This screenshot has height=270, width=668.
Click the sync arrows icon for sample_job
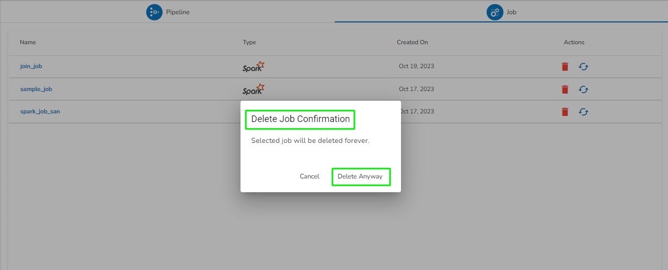click(583, 89)
